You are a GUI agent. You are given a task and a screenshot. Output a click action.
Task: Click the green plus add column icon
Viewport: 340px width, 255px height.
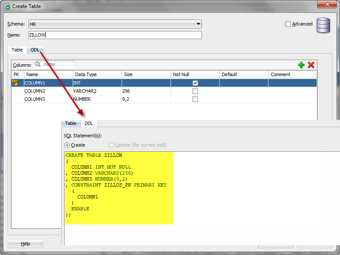pos(301,65)
